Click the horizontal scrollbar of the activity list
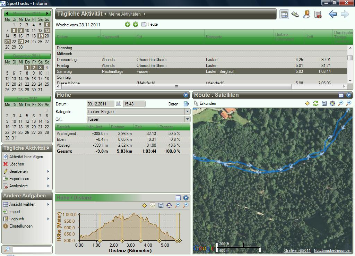Viewport: 355px width, 256px height. (x=176, y=86)
